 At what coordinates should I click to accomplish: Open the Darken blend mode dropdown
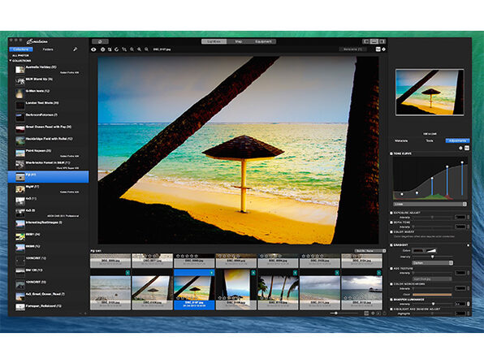click(433, 263)
